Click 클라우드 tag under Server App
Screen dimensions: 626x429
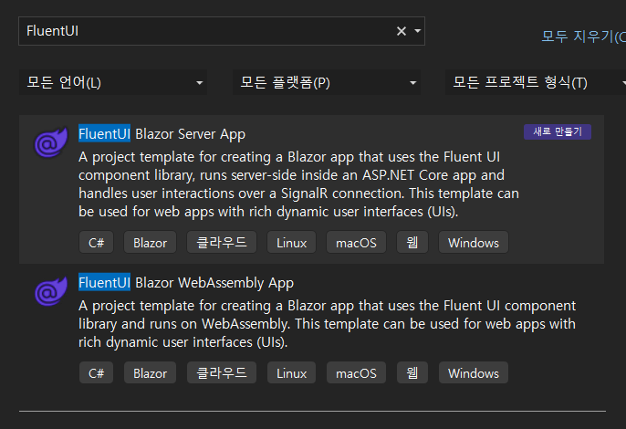pos(222,243)
